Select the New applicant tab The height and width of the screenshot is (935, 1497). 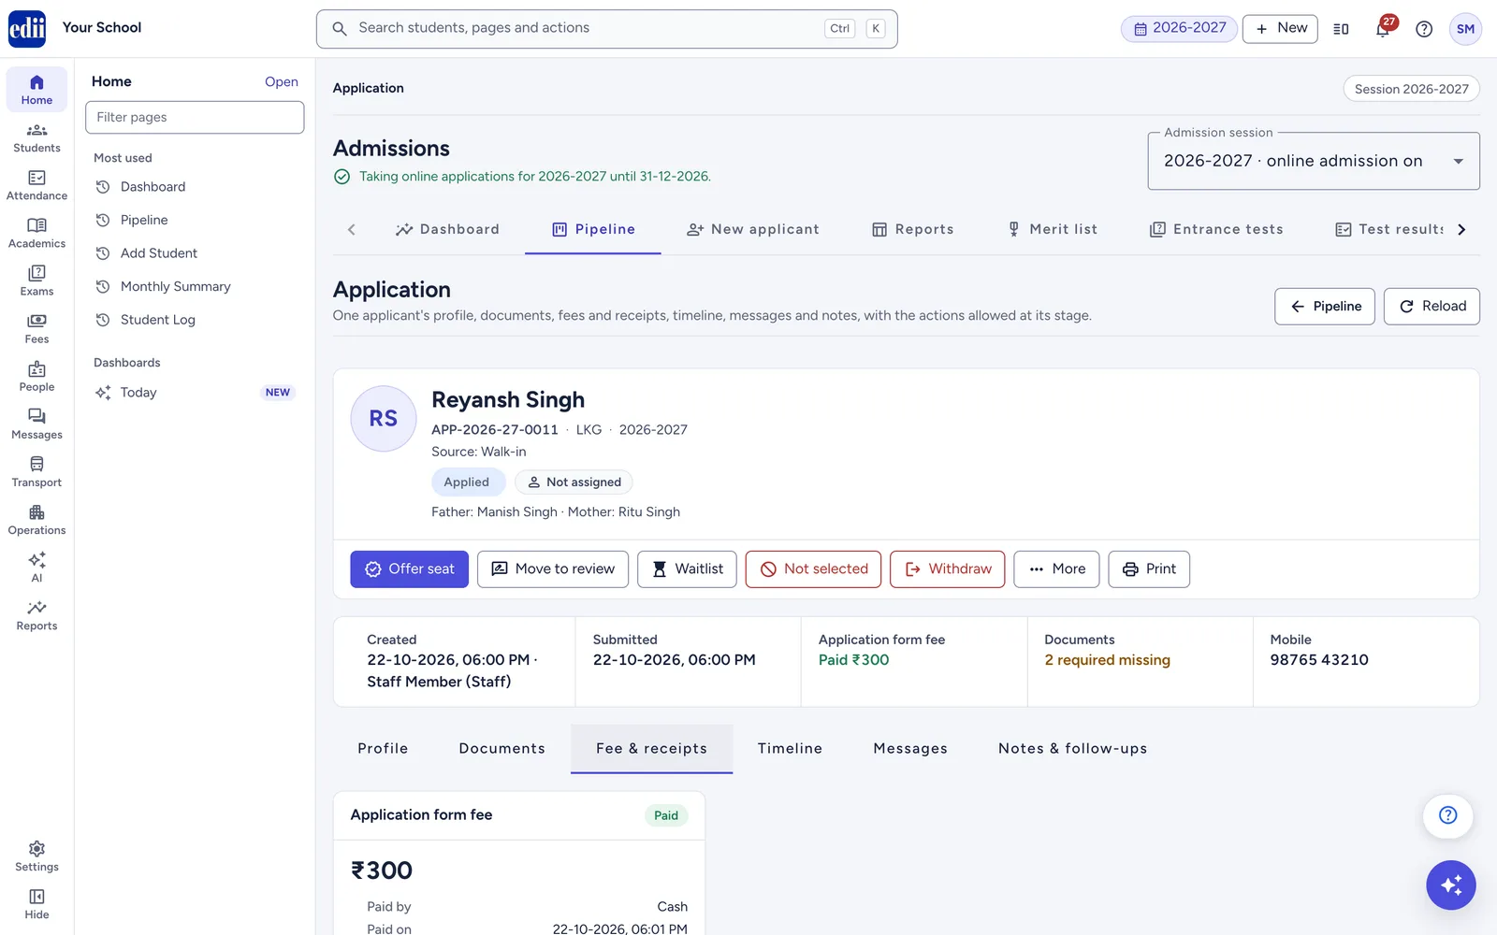pos(752,229)
